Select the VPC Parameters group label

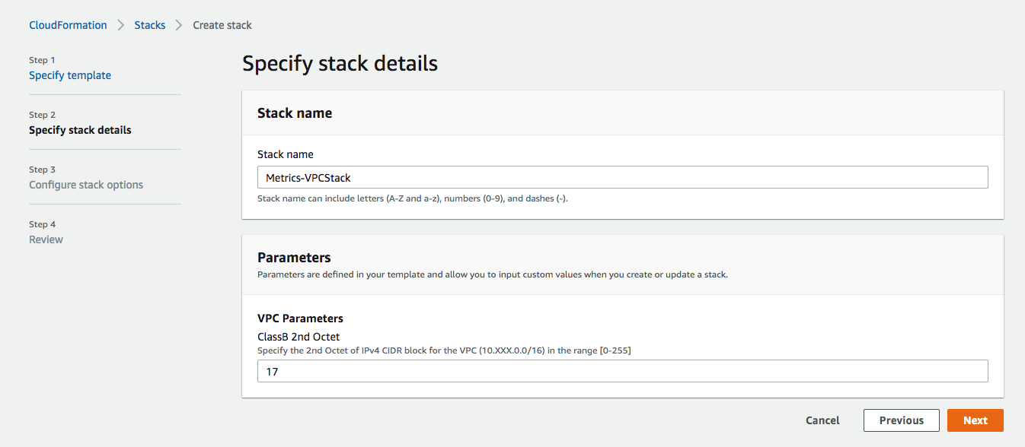click(300, 319)
